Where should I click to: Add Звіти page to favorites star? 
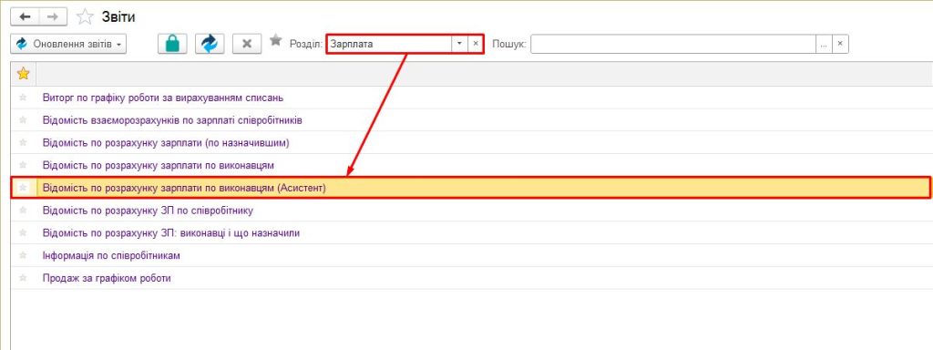pos(85,16)
